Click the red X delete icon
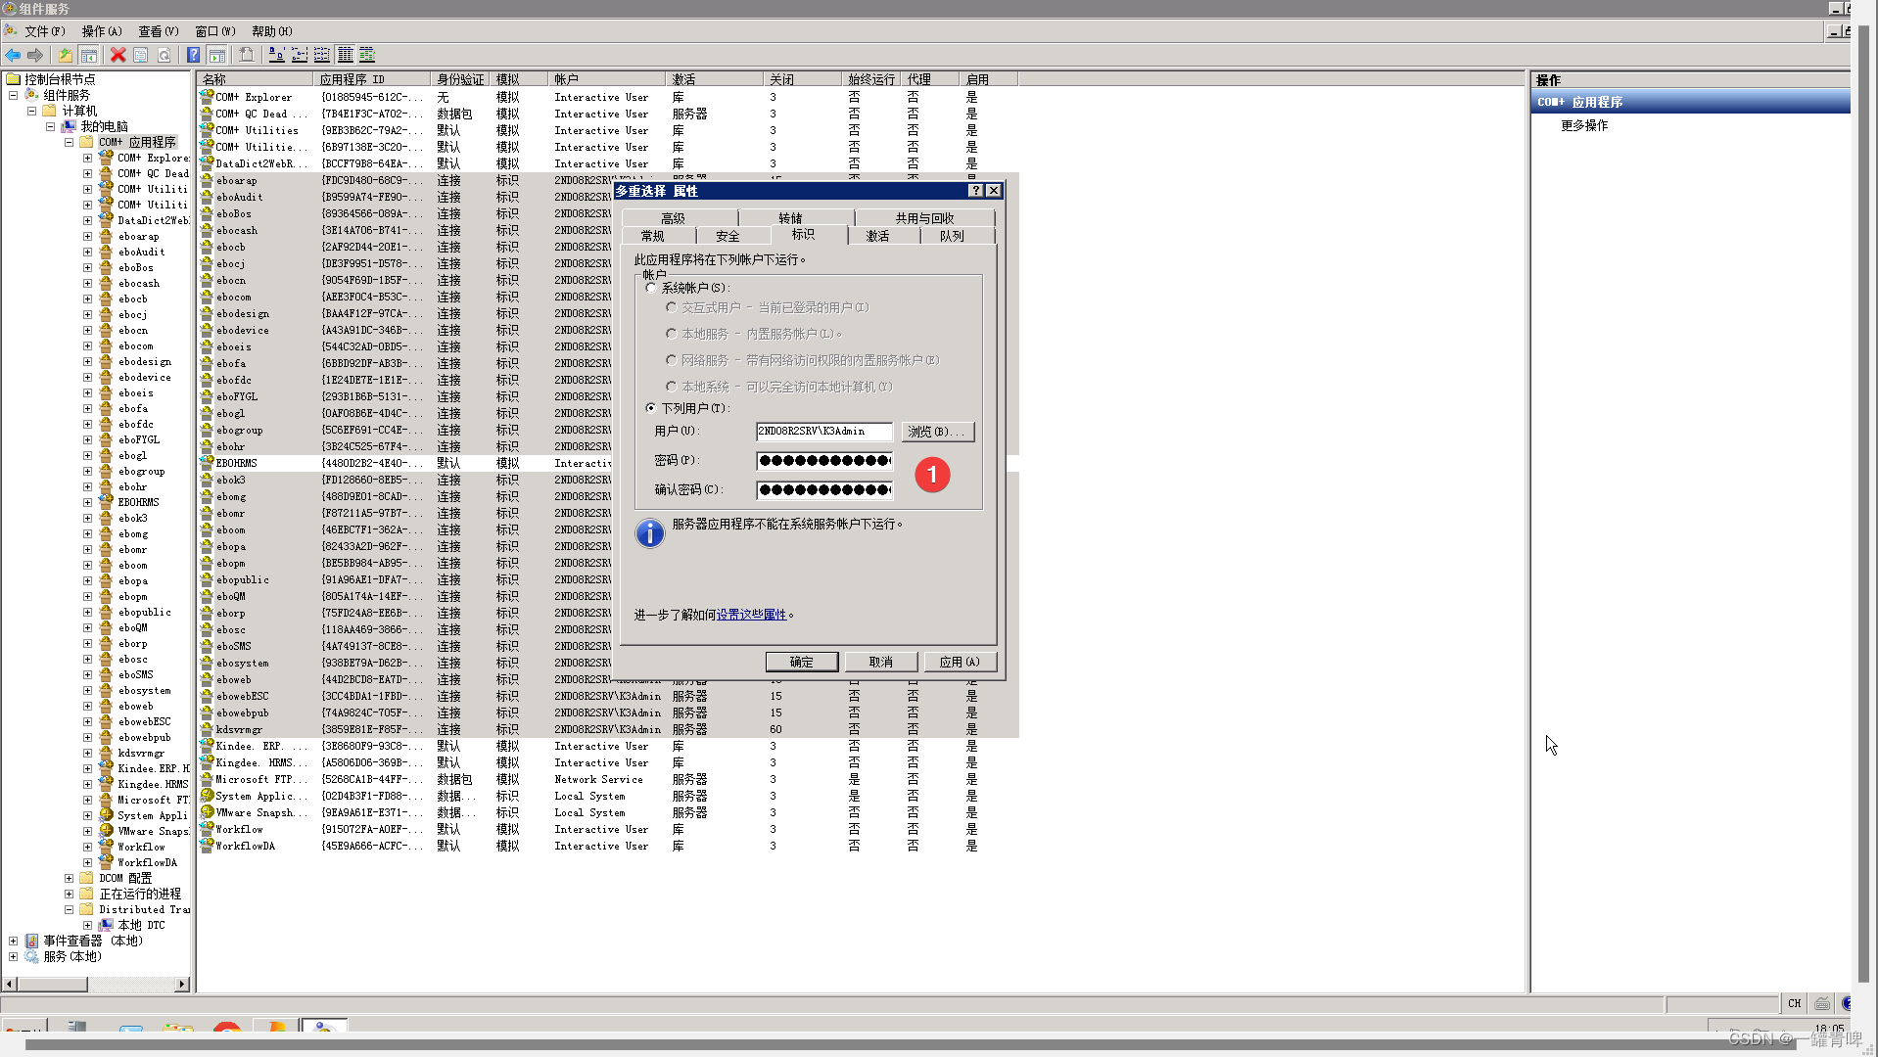Image resolution: width=1878 pixels, height=1057 pixels. (117, 55)
